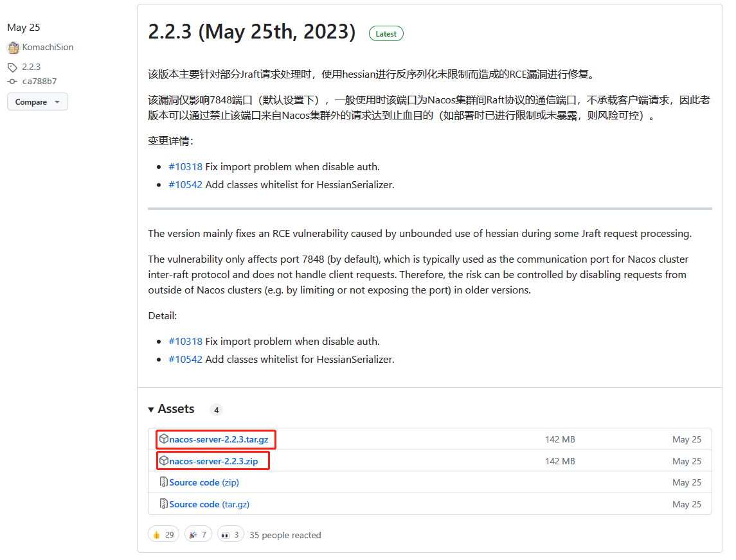
Task: Click file-zip icon for Source code (zip)
Action: tap(164, 482)
